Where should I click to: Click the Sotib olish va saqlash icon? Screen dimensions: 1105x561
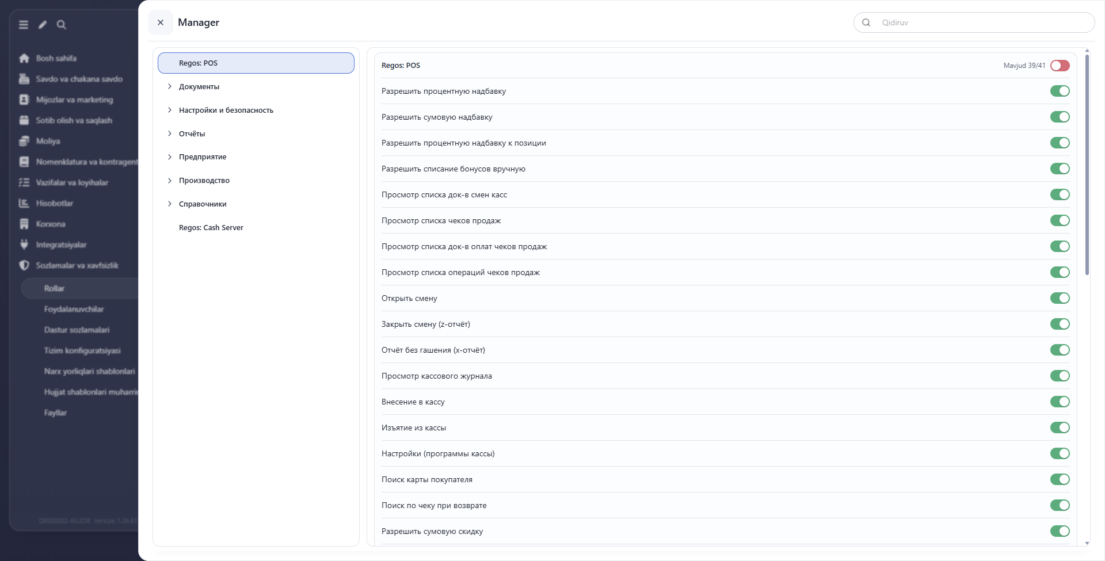point(24,120)
